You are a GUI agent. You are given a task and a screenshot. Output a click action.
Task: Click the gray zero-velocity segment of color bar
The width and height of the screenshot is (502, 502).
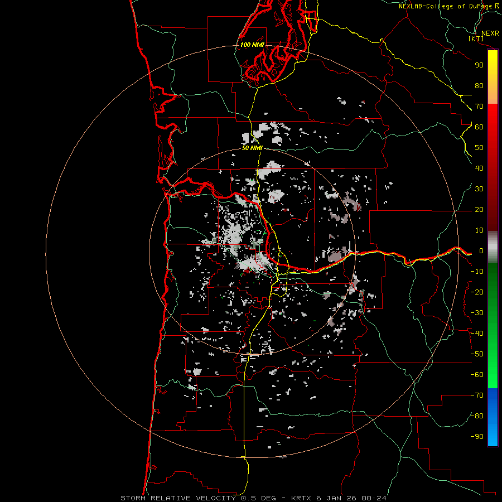(x=493, y=247)
